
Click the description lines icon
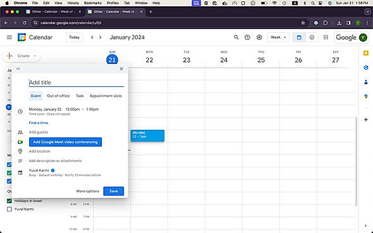click(20, 161)
